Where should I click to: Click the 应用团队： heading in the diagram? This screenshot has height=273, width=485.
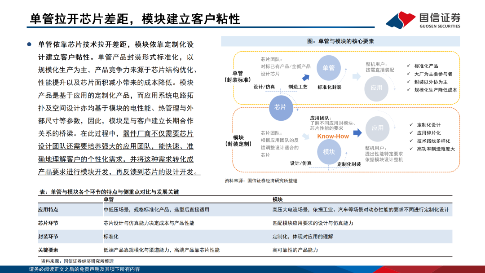pos(321,118)
